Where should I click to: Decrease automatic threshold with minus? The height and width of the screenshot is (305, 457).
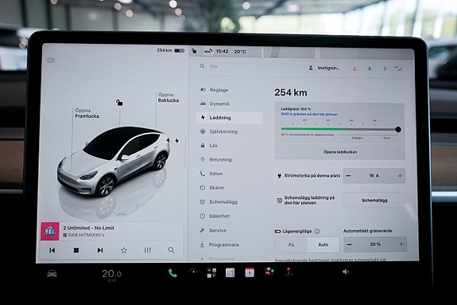pyautogui.click(x=350, y=244)
